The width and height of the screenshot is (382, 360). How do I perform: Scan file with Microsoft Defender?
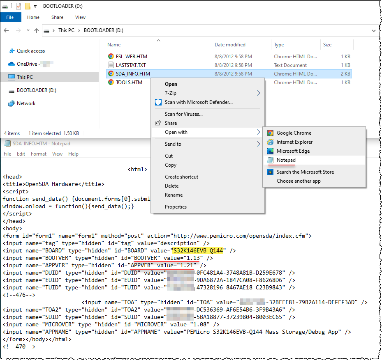point(200,102)
